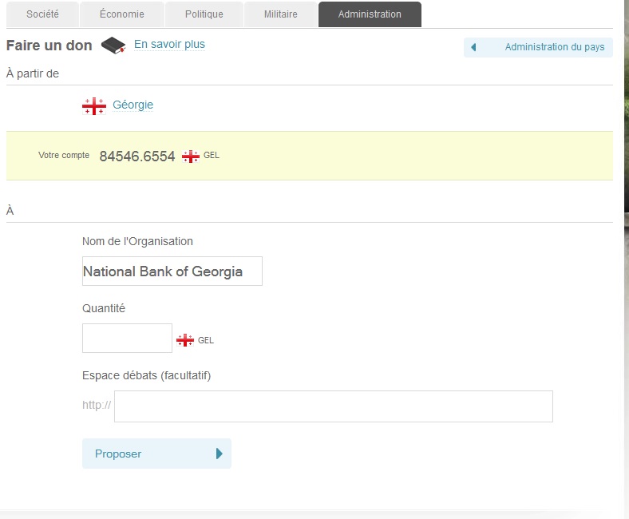Screen dimensions: 629x519
Task: Click the Quantité input field
Action: click(x=127, y=338)
